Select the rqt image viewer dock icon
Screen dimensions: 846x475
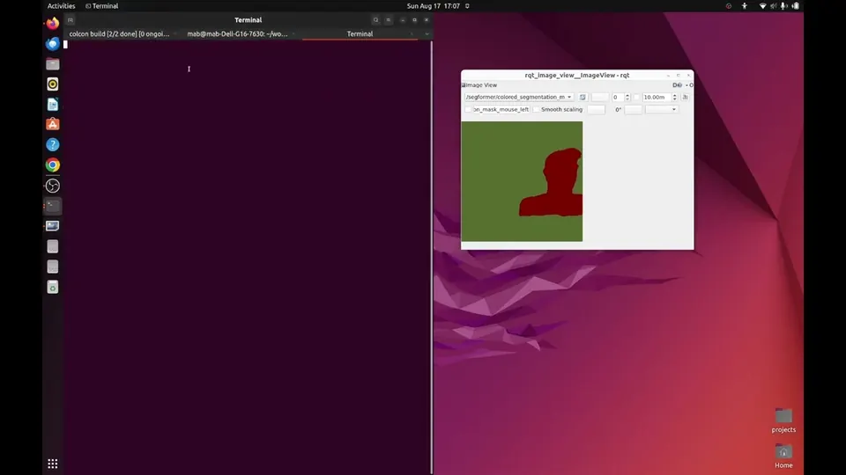tap(52, 226)
